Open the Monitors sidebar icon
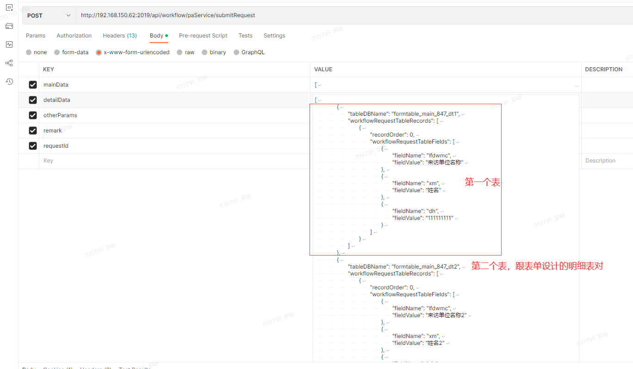The width and height of the screenshot is (633, 369). 9,44
